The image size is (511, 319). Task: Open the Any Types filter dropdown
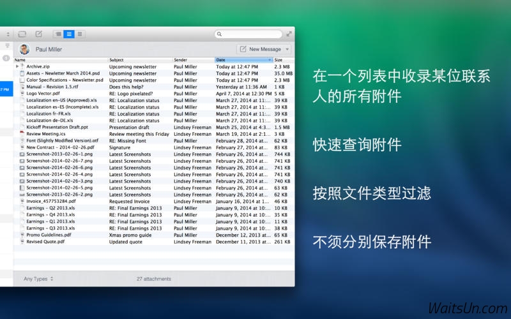point(38,279)
